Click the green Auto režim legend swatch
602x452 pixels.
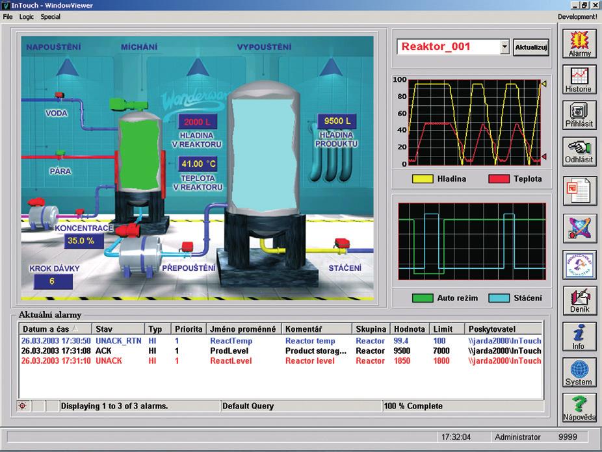[x=423, y=298]
